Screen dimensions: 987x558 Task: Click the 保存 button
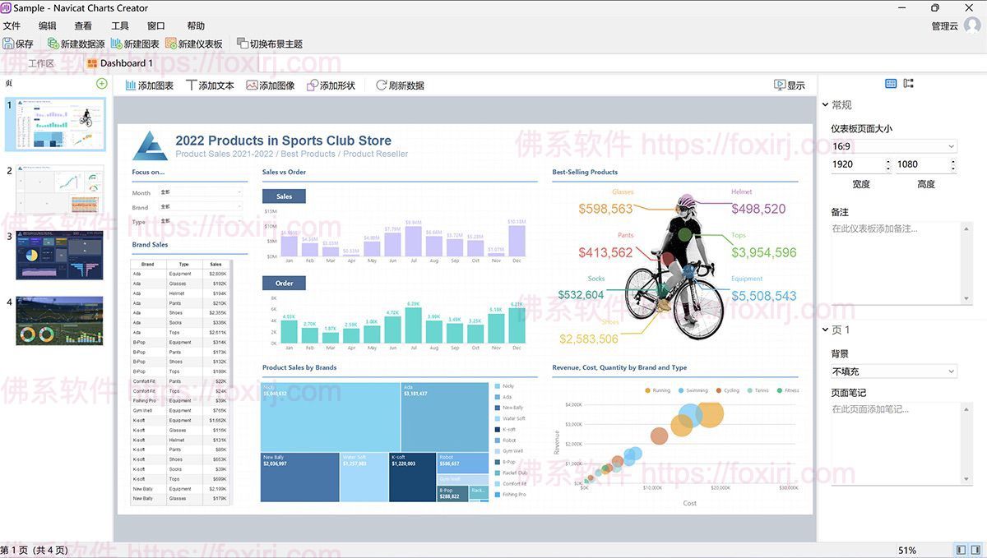point(18,43)
